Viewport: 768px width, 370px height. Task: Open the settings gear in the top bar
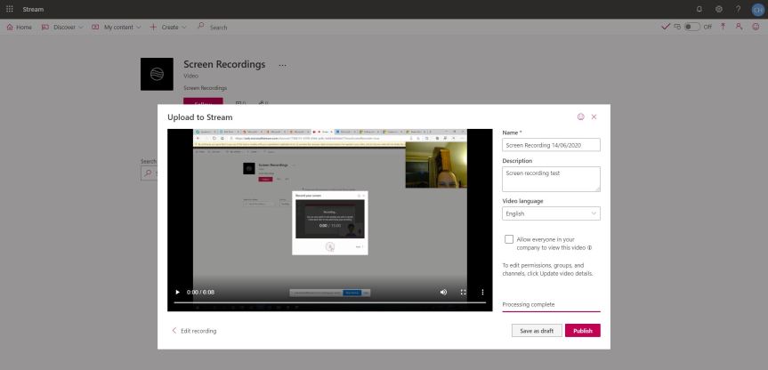[718, 9]
